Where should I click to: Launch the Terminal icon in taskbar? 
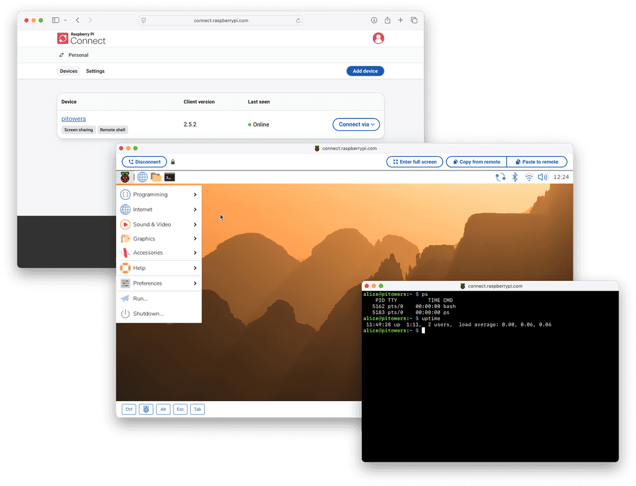point(169,177)
